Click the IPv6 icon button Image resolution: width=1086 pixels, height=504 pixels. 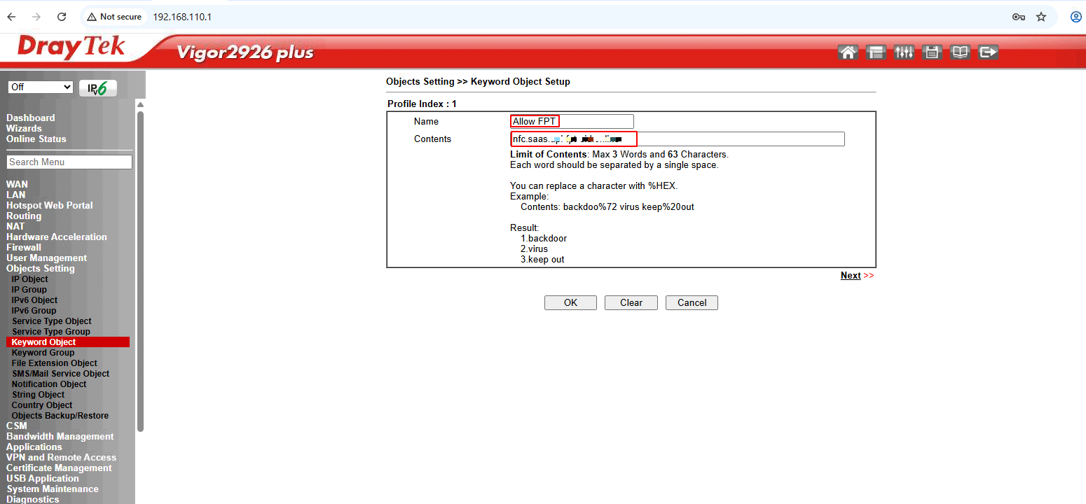[98, 87]
